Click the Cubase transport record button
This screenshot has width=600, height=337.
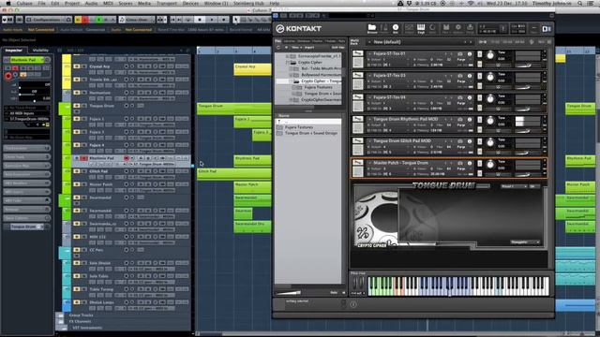[224, 19]
